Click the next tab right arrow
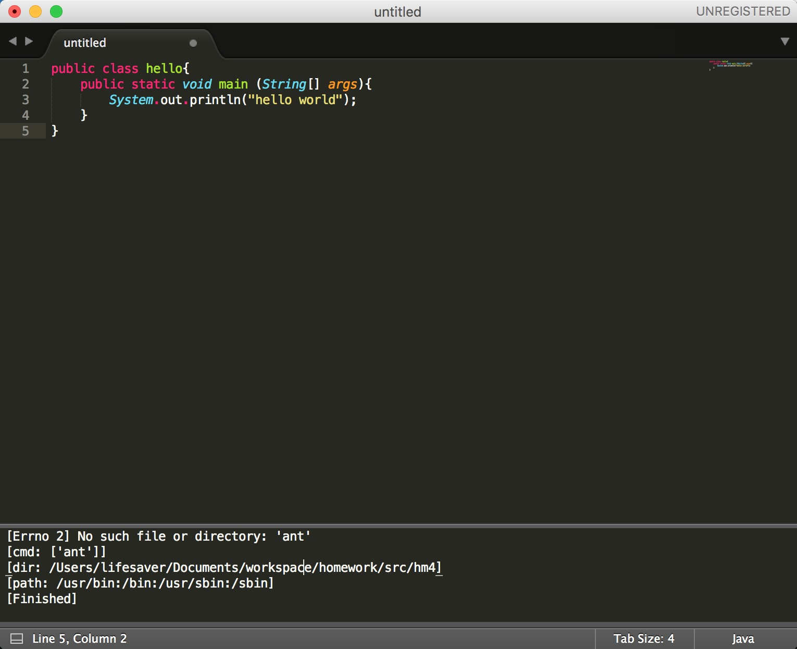Viewport: 797px width, 649px height. click(x=29, y=41)
